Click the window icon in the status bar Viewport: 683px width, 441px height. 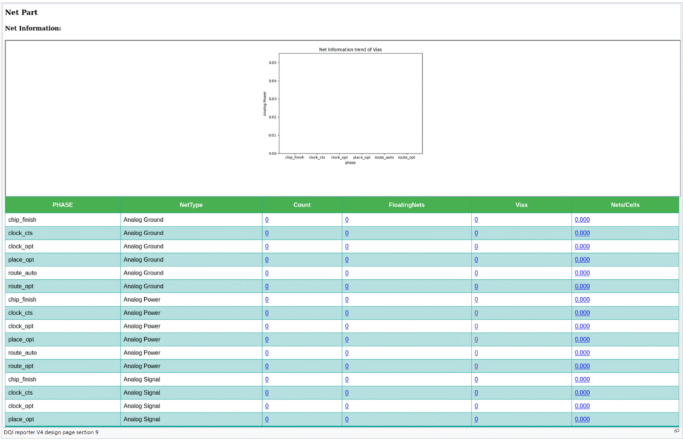pos(676,432)
